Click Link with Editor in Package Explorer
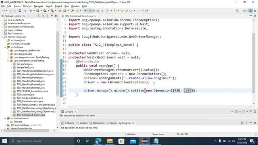 [x=43, y=16]
